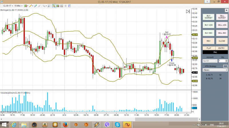Open the drawing tools dropdown arrow

click(33, 6)
